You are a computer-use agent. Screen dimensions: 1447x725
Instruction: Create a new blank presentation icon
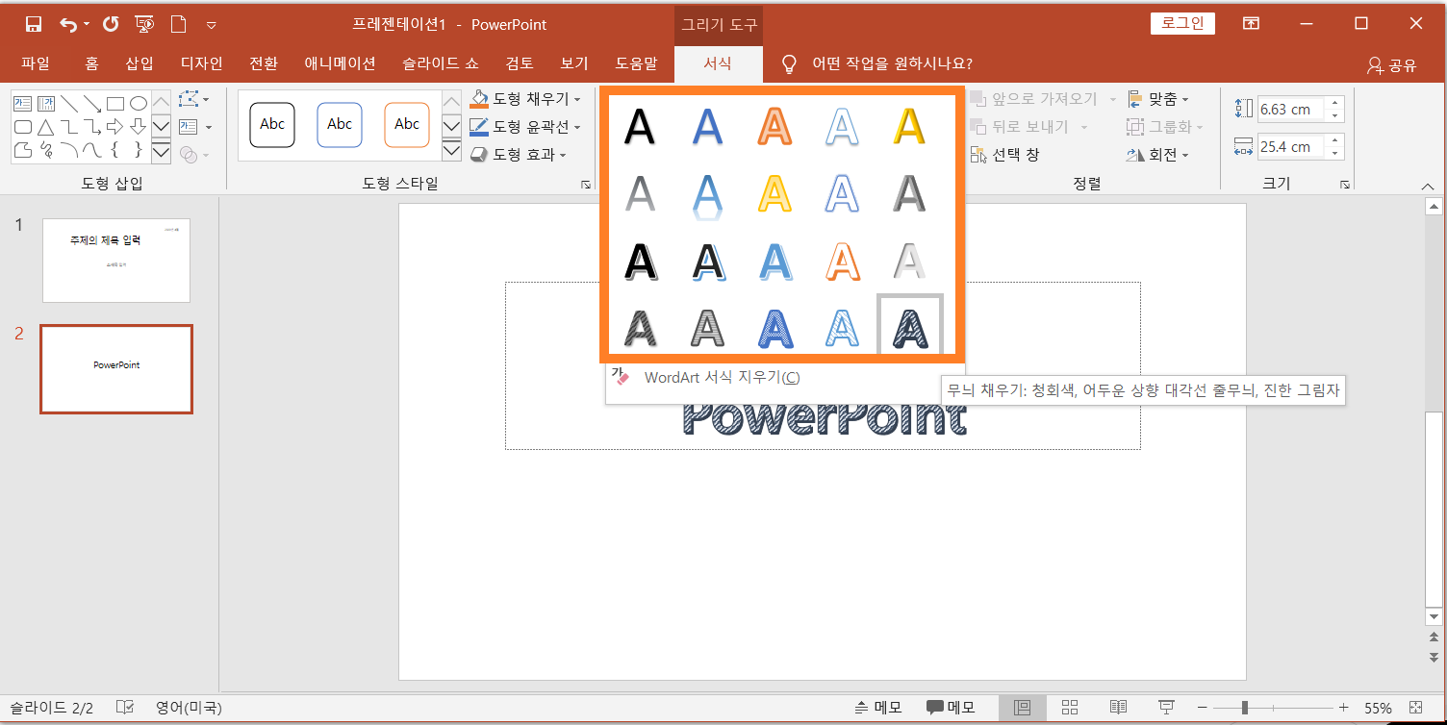178,24
